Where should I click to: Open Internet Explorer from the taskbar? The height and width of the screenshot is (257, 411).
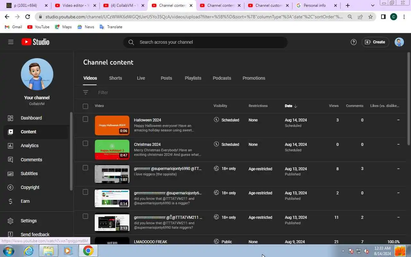[29, 251]
